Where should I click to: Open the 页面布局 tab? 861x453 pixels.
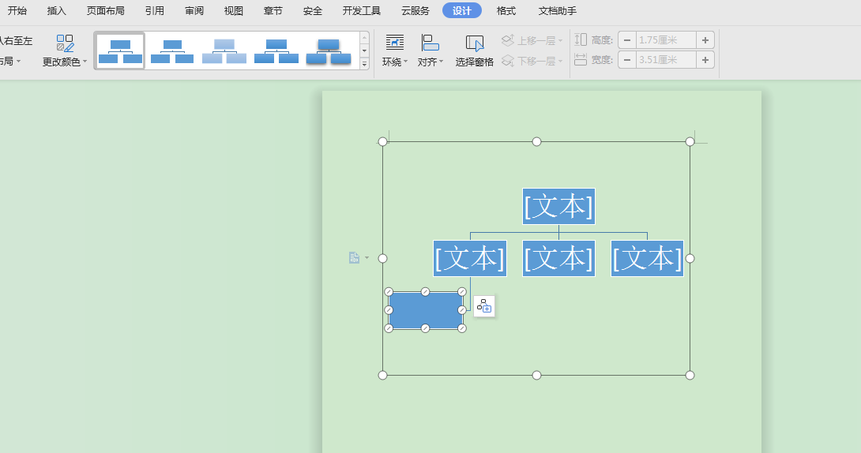pyautogui.click(x=105, y=10)
